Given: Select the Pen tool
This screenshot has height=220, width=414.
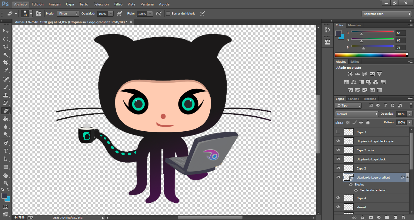Looking at the screenshot, I should click(x=6, y=143).
